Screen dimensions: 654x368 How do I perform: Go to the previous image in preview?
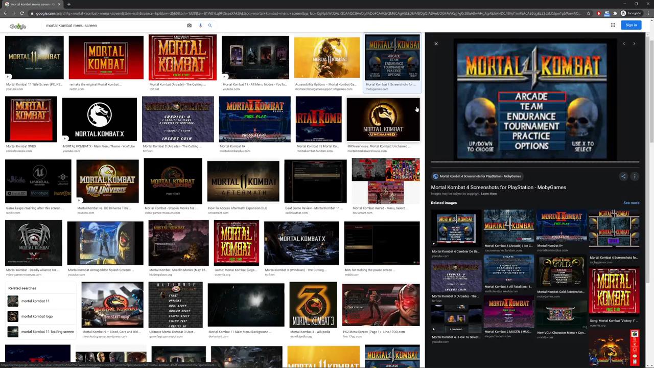click(624, 44)
